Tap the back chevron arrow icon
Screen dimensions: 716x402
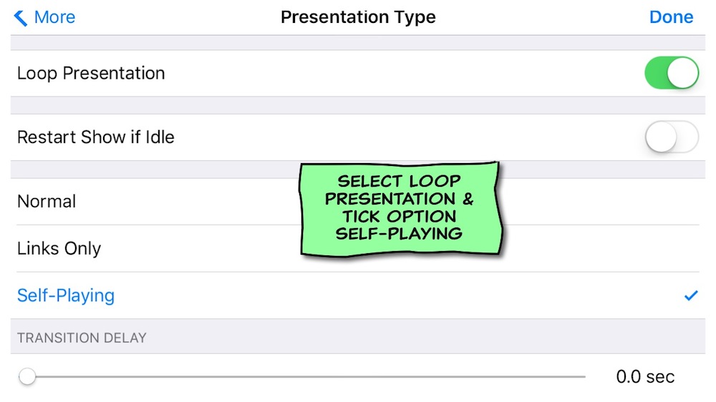tap(21, 18)
